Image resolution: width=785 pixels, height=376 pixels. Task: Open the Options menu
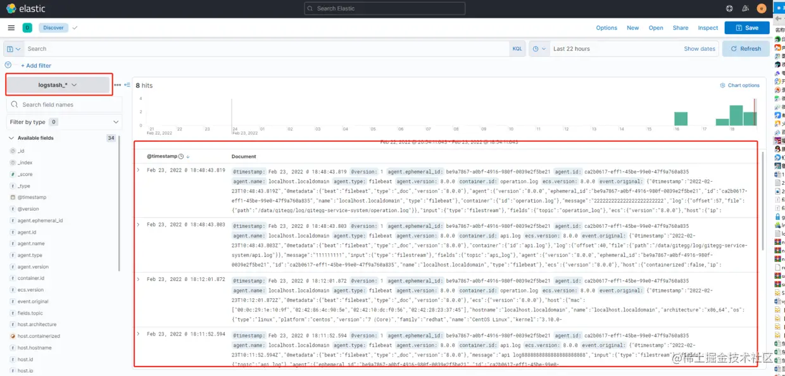(606, 28)
